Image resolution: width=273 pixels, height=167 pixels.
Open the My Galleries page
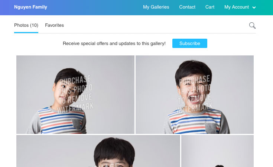tap(156, 7)
